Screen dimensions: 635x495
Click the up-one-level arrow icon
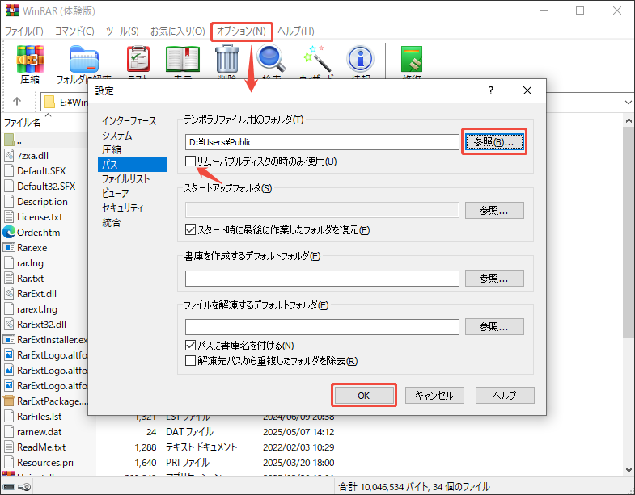(x=17, y=101)
